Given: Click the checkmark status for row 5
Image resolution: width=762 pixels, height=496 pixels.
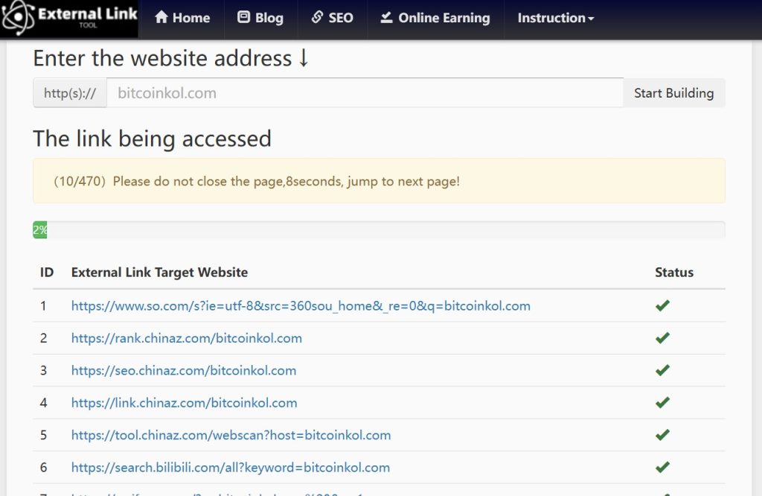Looking at the screenshot, I should (662, 435).
